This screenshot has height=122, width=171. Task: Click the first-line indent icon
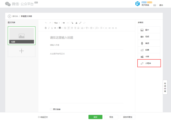(x=65, y=28)
